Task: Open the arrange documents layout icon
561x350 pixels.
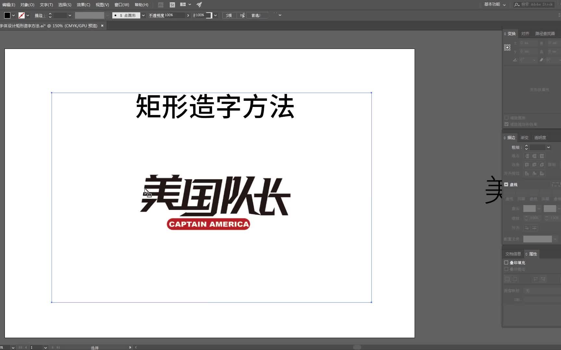Action: [183, 5]
